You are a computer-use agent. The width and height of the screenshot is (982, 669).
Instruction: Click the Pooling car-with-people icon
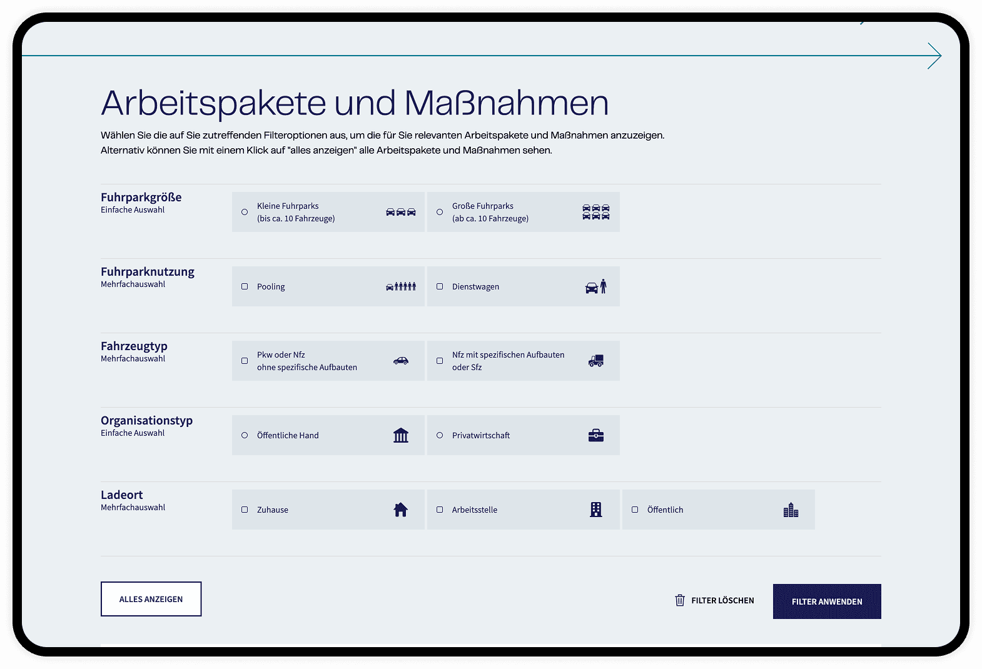pyautogui.click(x=401, y=286)
